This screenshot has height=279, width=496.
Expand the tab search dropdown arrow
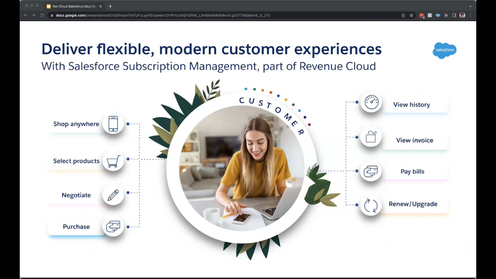point(470,6)
